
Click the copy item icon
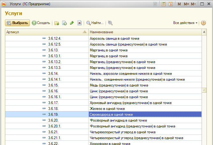pos(65,23)
